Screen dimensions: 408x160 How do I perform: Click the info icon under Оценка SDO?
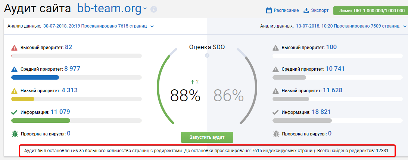coord(207,55)
